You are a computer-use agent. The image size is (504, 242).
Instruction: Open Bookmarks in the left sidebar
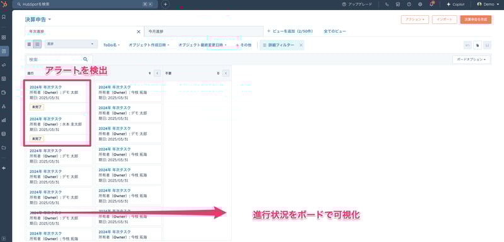point(4,17)
